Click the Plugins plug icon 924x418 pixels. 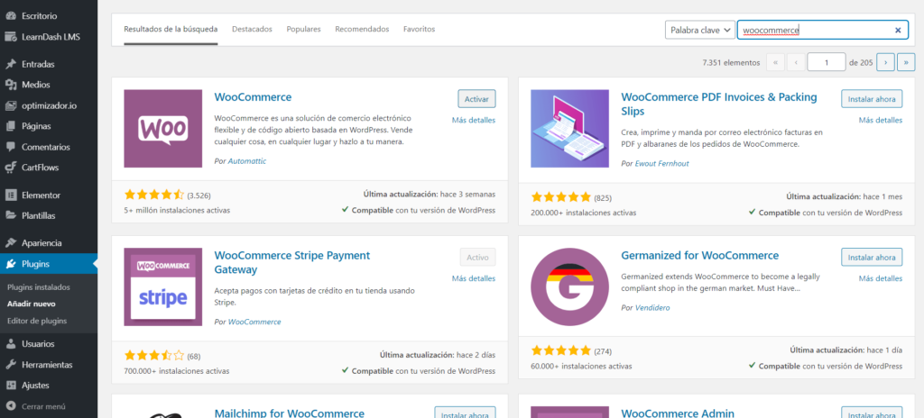(10, 264)
